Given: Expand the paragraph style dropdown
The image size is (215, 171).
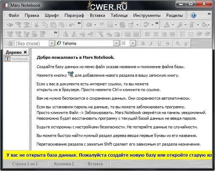Looking at the screenshot, I should (x=51, y=43).
